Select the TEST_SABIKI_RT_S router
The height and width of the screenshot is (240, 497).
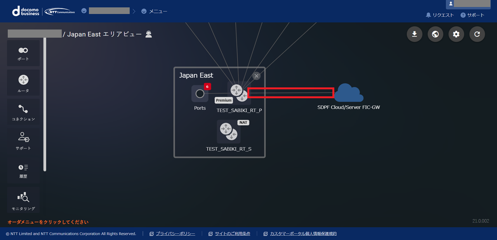tap(228, 132)
